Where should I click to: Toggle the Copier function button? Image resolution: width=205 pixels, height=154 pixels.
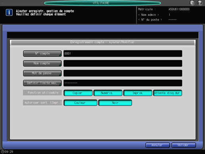tap(78, 93)
